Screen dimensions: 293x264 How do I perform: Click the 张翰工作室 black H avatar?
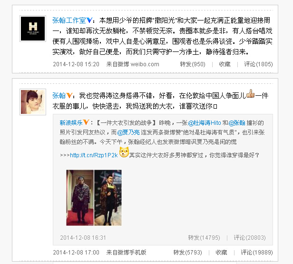33,29
